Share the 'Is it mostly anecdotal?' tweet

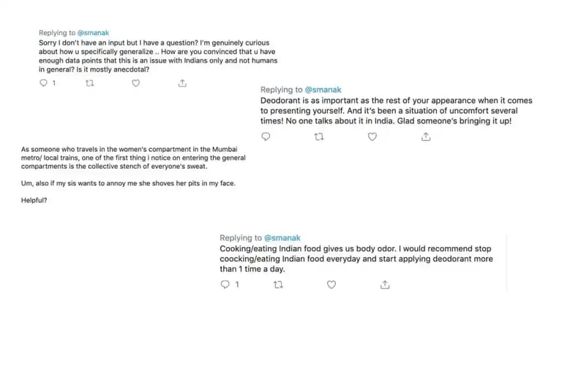click(x=182, y=83)
